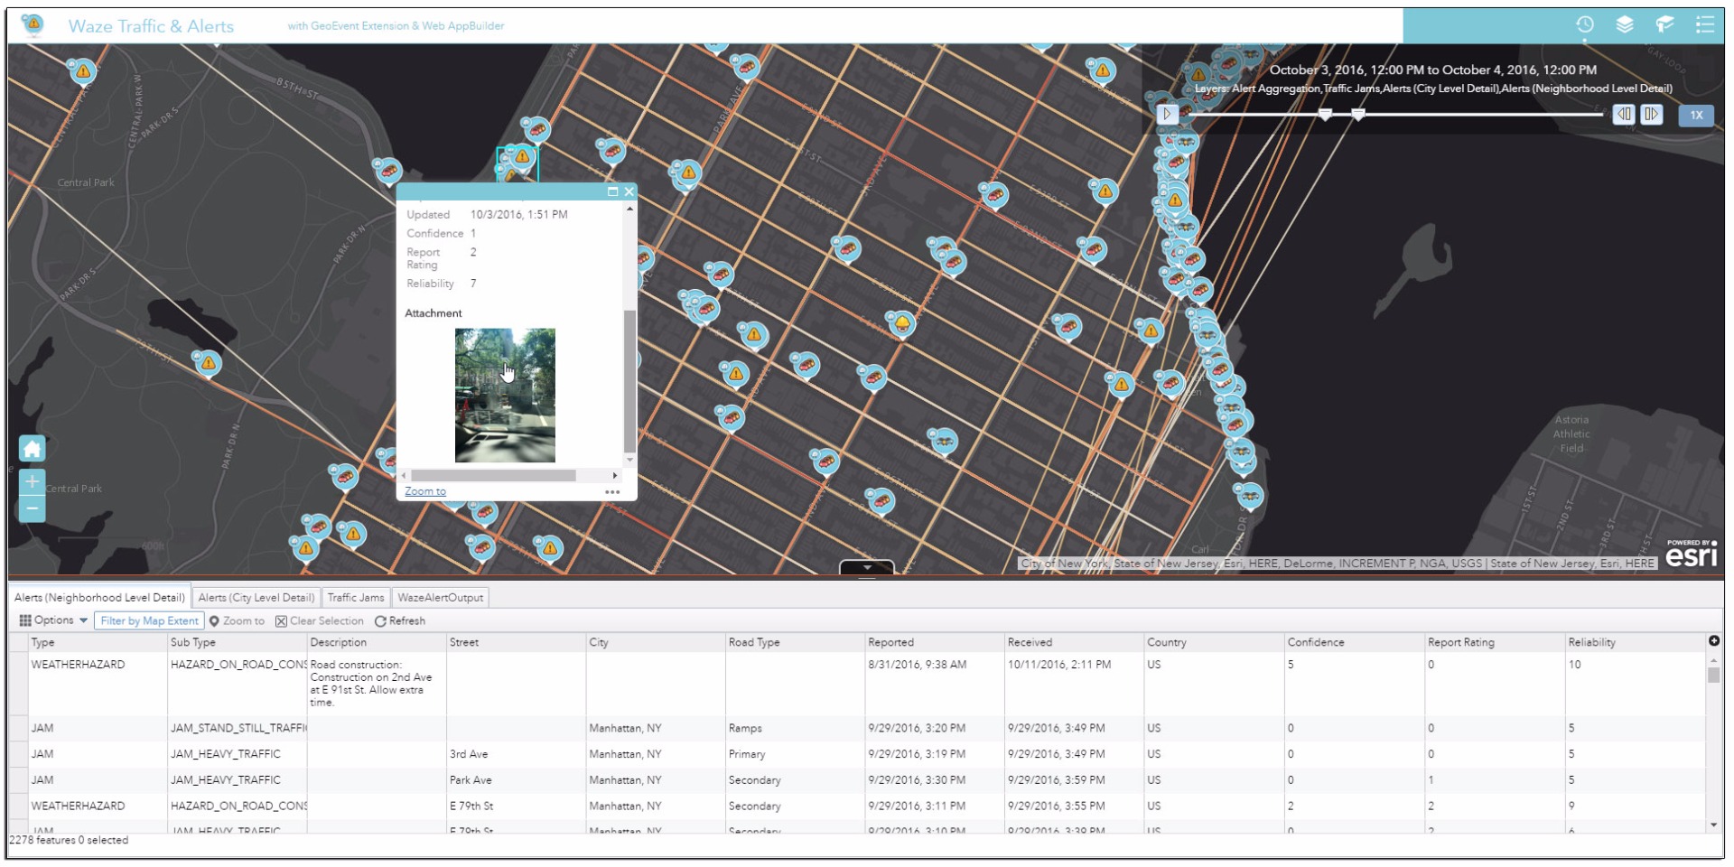Open the table column chooser plus icon
1734x867 pixels.
pos(1714,641)
